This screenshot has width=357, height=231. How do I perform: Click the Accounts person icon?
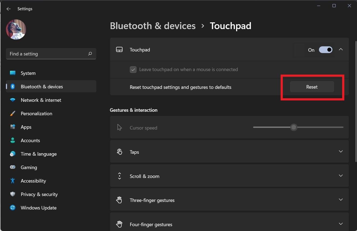click(13, 140)
